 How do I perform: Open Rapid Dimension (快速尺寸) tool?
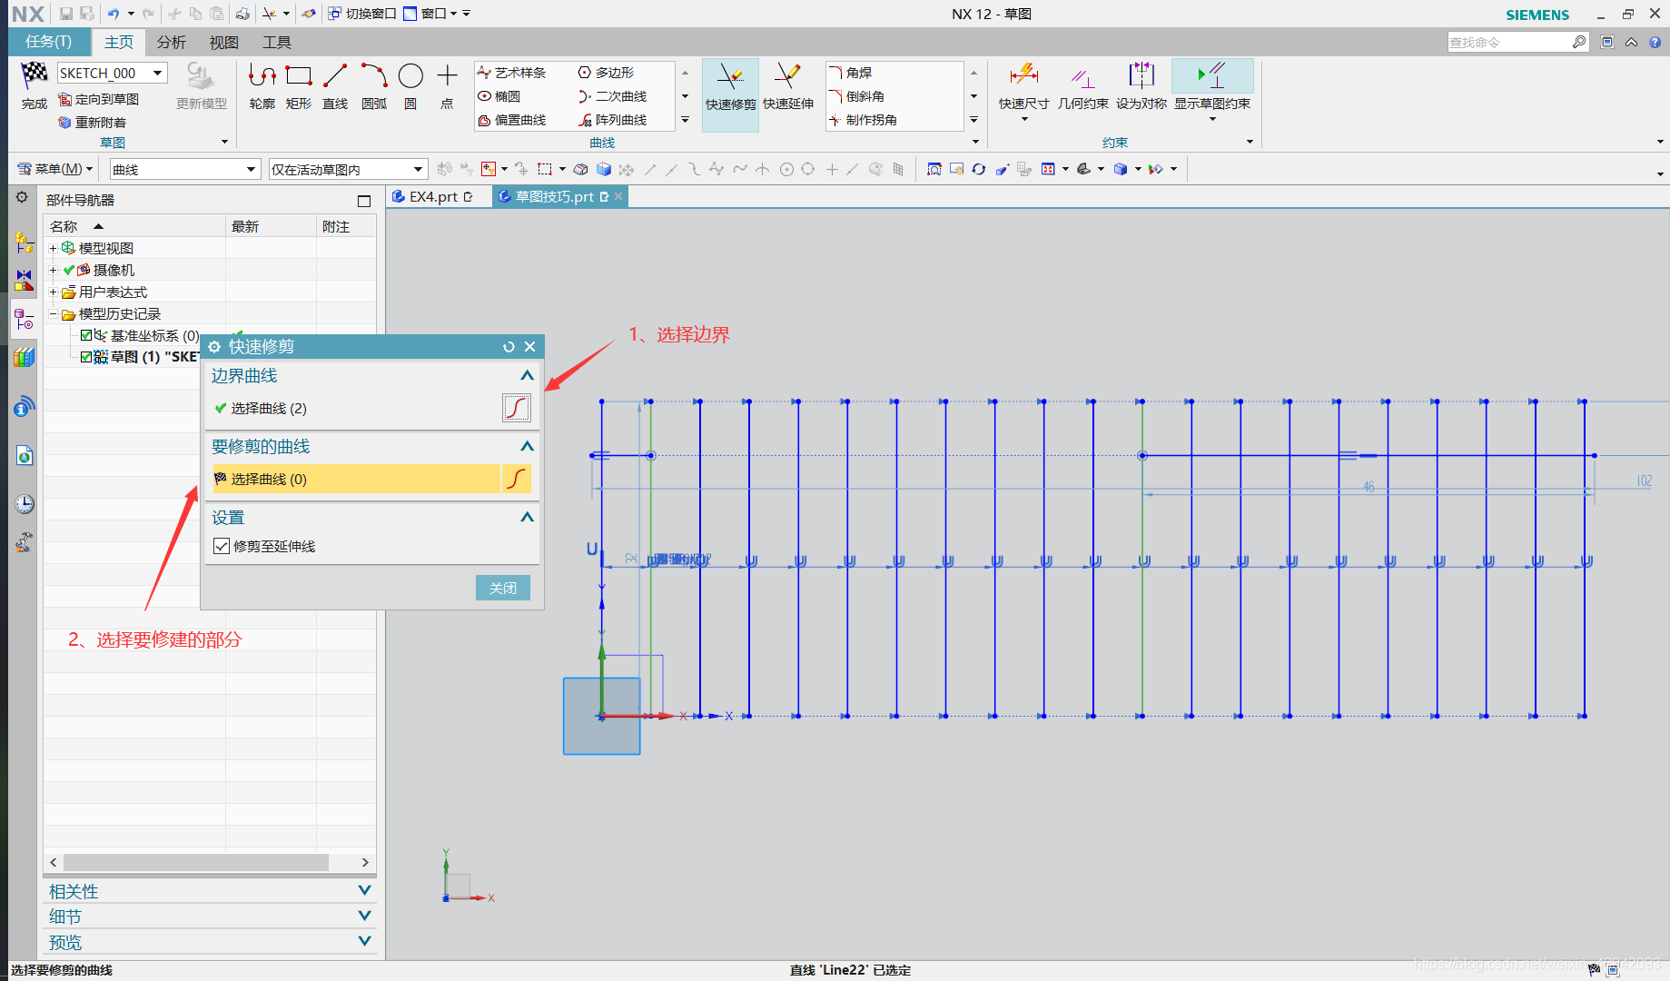click(x=1024, y=87)
